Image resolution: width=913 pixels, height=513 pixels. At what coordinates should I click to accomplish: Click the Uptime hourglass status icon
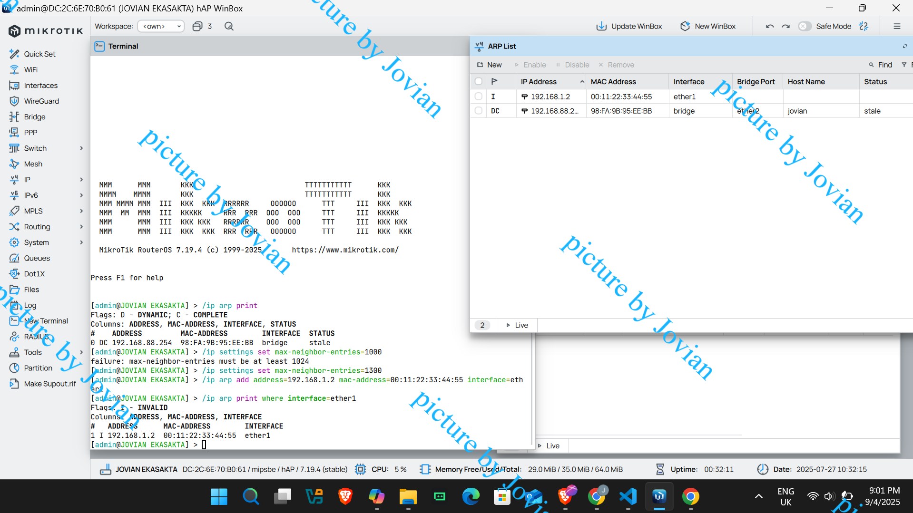coord(660,469)
